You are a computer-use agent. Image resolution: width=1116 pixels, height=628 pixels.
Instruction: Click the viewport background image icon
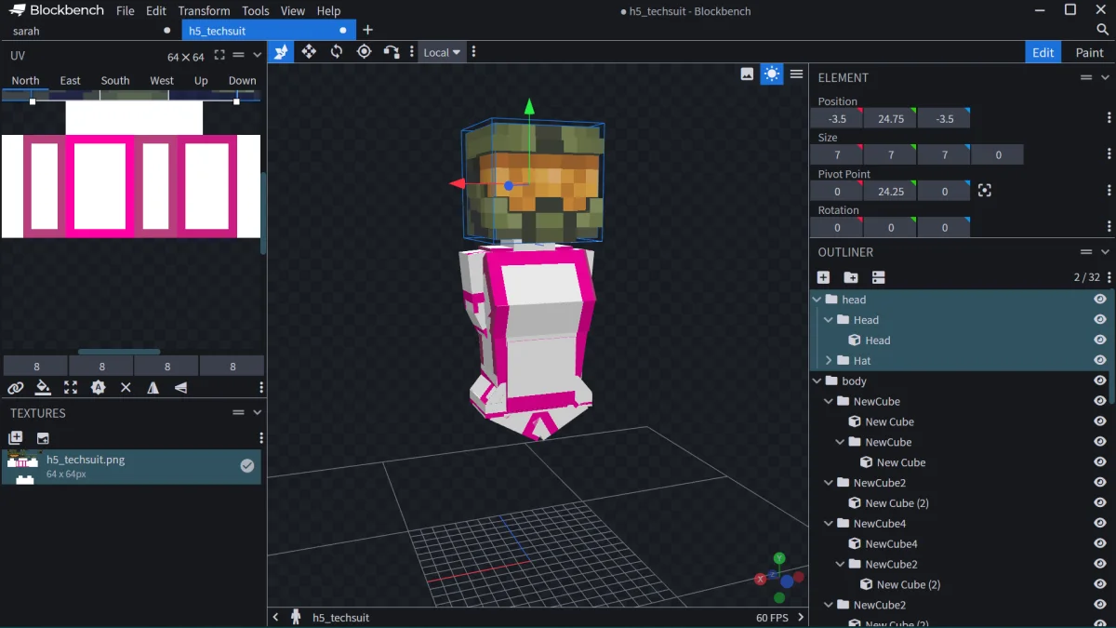747,74
